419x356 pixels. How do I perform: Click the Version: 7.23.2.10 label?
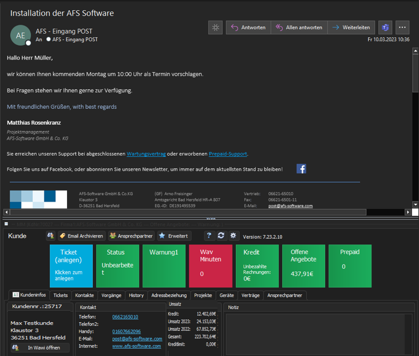[262, 237]
